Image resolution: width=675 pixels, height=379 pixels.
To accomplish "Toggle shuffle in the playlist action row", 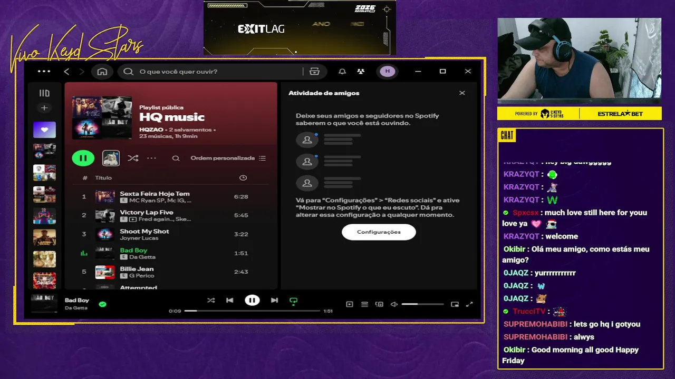I will tap(133, 158).
